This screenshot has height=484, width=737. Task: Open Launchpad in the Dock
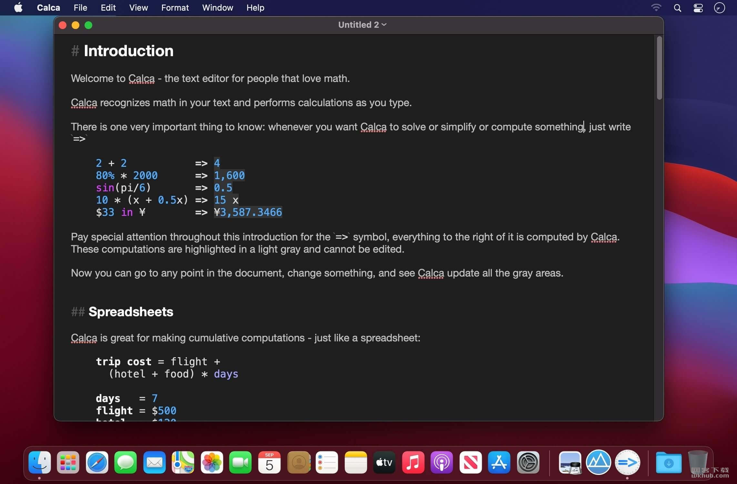tap(68, 462)
